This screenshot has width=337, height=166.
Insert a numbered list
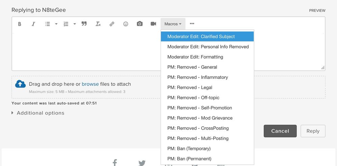tap(66, 24)
